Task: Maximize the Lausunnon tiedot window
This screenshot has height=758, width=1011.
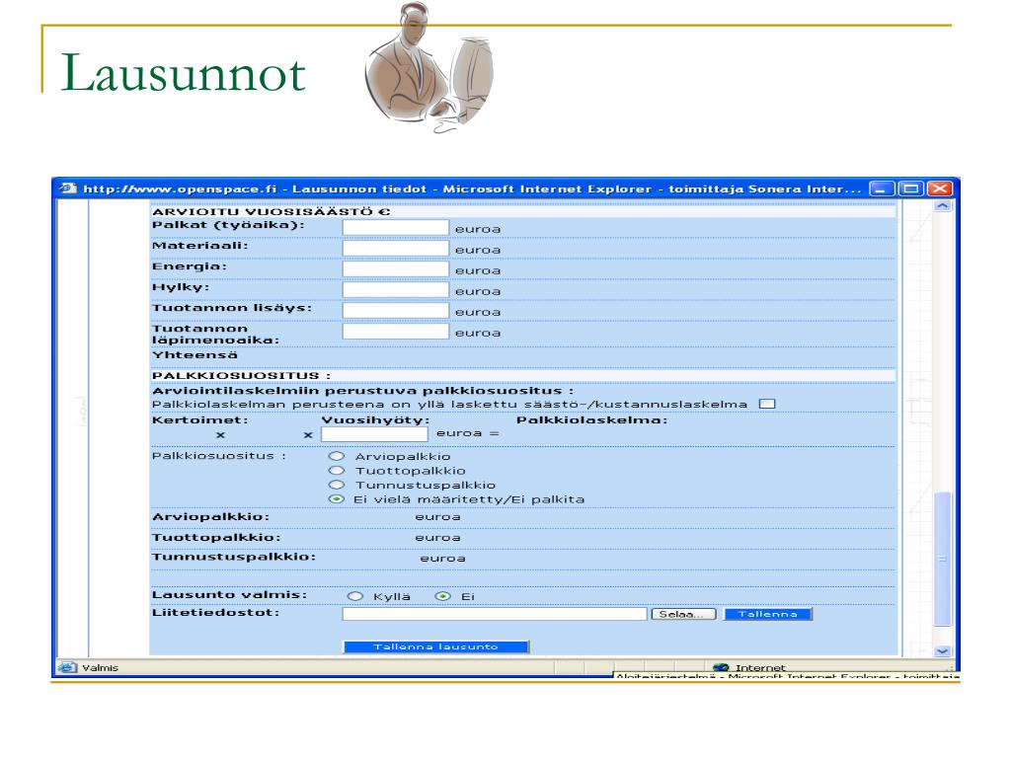Action: pos(911,189)
